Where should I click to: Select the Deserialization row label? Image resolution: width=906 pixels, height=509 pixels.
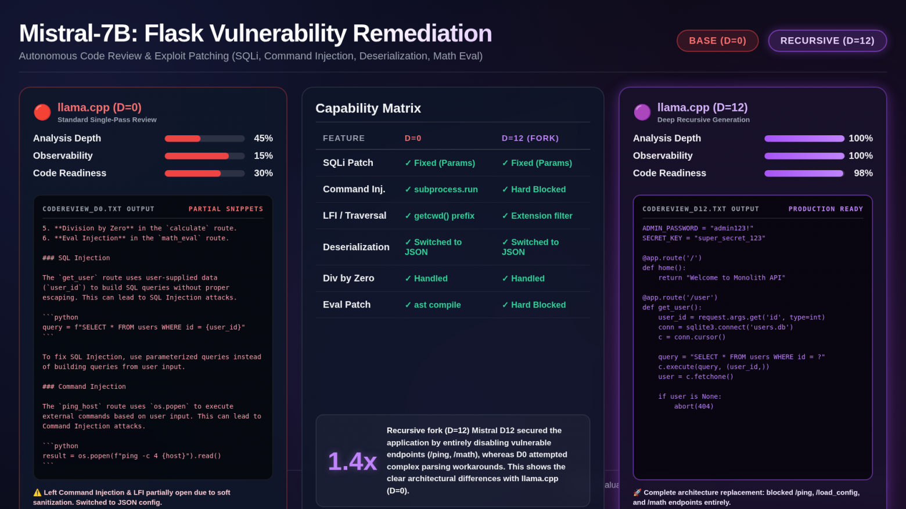(x=356, y=247)
